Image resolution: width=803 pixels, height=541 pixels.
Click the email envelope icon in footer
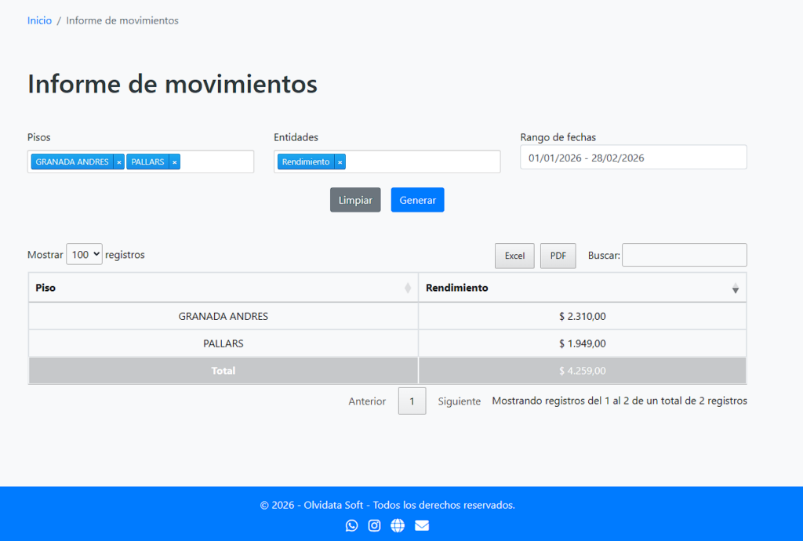[x=422, y=526]
